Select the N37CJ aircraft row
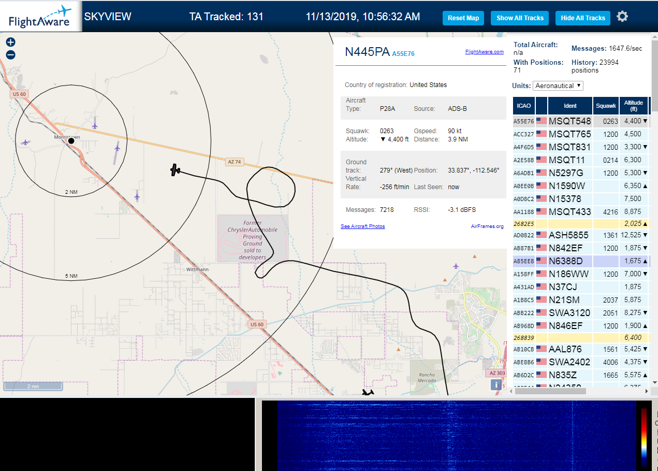Image resolution: width=658 pixels, height=471 pixels. click(x=581, y=287)
